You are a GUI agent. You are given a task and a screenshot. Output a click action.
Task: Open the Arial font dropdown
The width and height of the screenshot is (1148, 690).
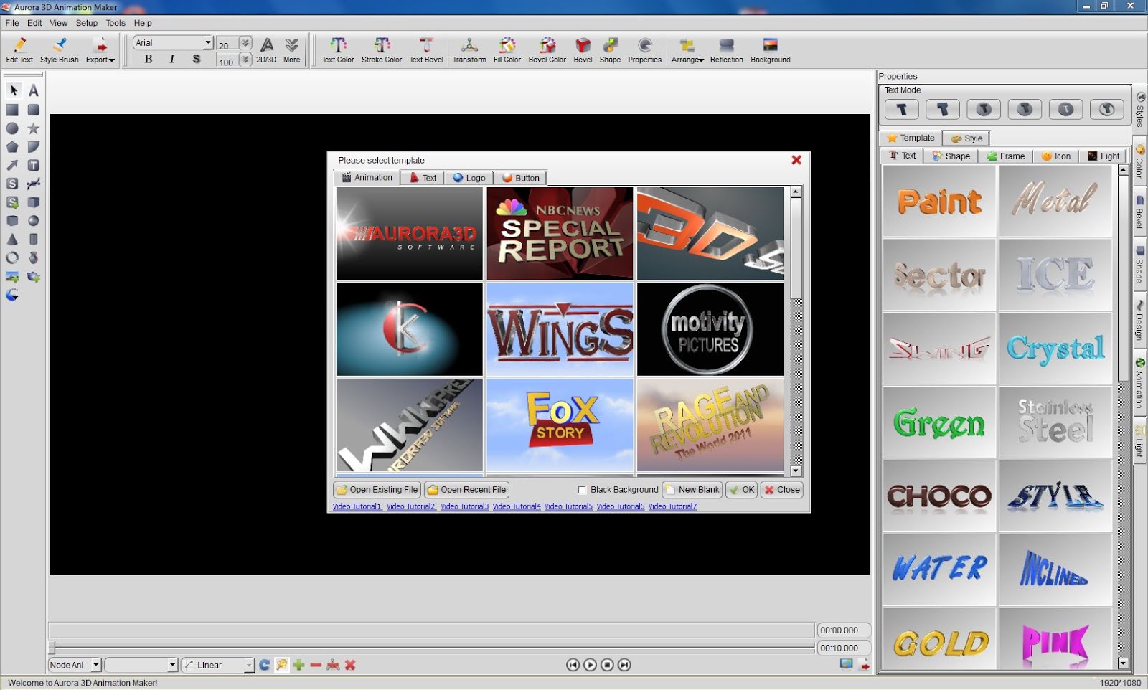click(x=208, y=43)
